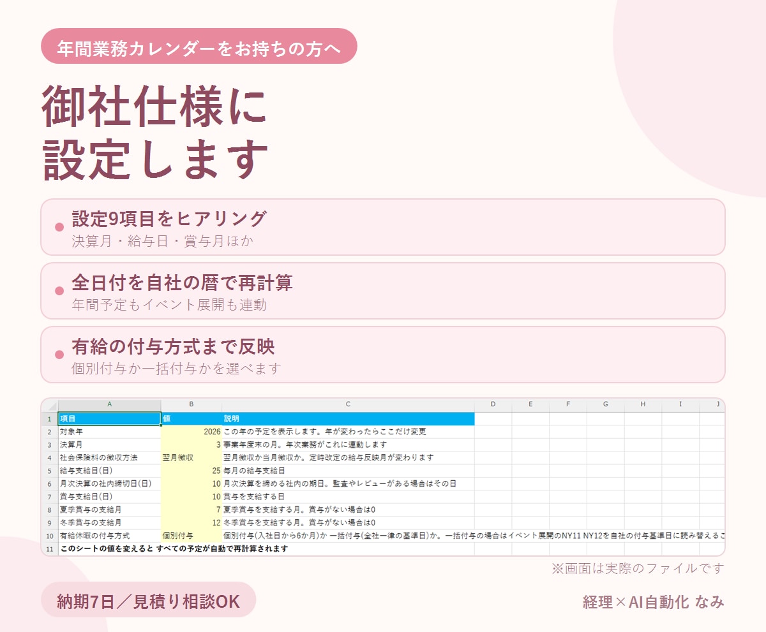Click description starting 月次決算を締める社内の期日
Image resolution: width=766 pixels, height=632 pixels.
click(340, 484)
